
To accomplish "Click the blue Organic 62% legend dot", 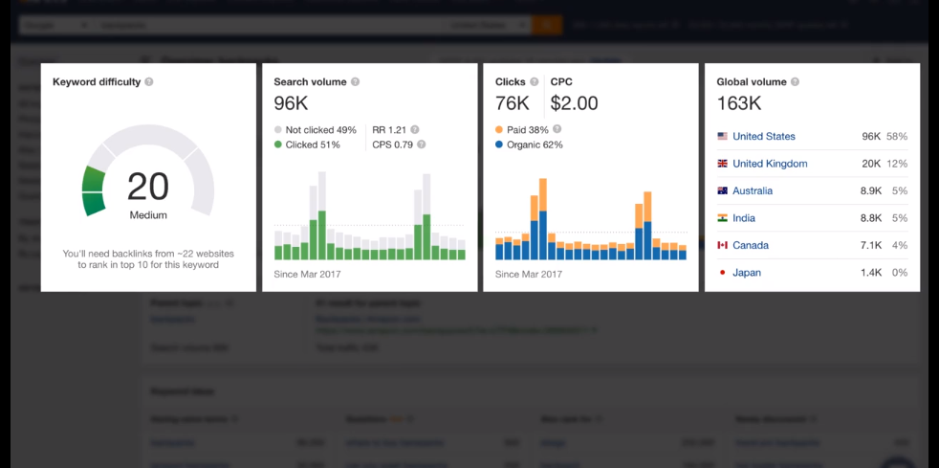I will tap(499, 145).
